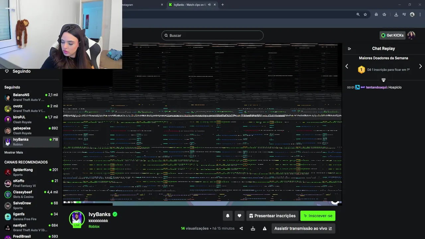Click the IvyBanks channel name
This screenshot has width=425, height=239.
point(99,214)
